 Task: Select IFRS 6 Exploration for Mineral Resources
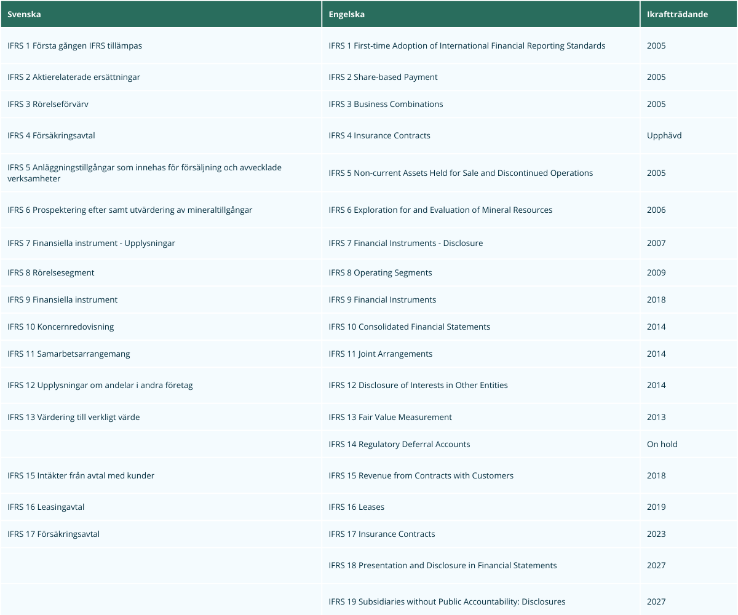[440, 210]
